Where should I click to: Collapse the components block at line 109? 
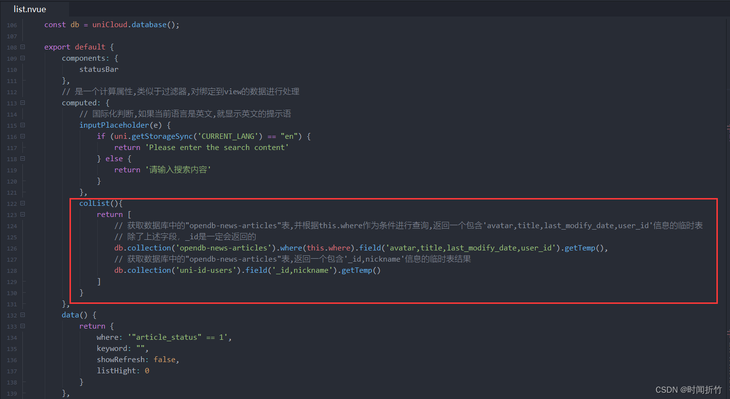(x=22, y=58)
